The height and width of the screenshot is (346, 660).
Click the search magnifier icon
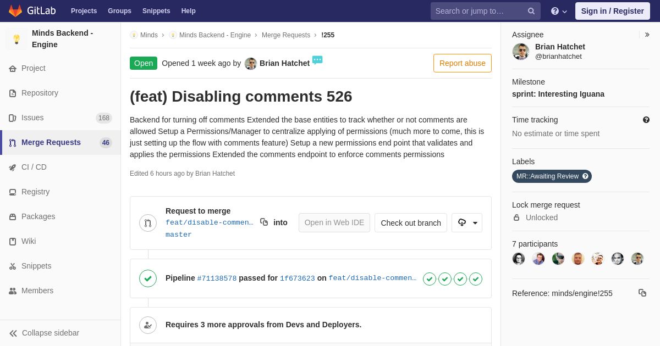531,11
